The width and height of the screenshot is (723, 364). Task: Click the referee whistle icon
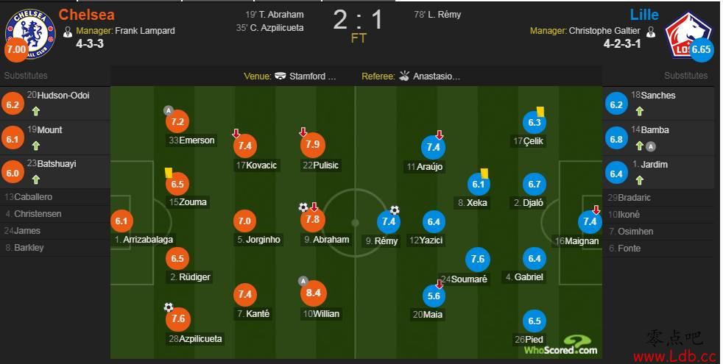[x=404, y=76]
